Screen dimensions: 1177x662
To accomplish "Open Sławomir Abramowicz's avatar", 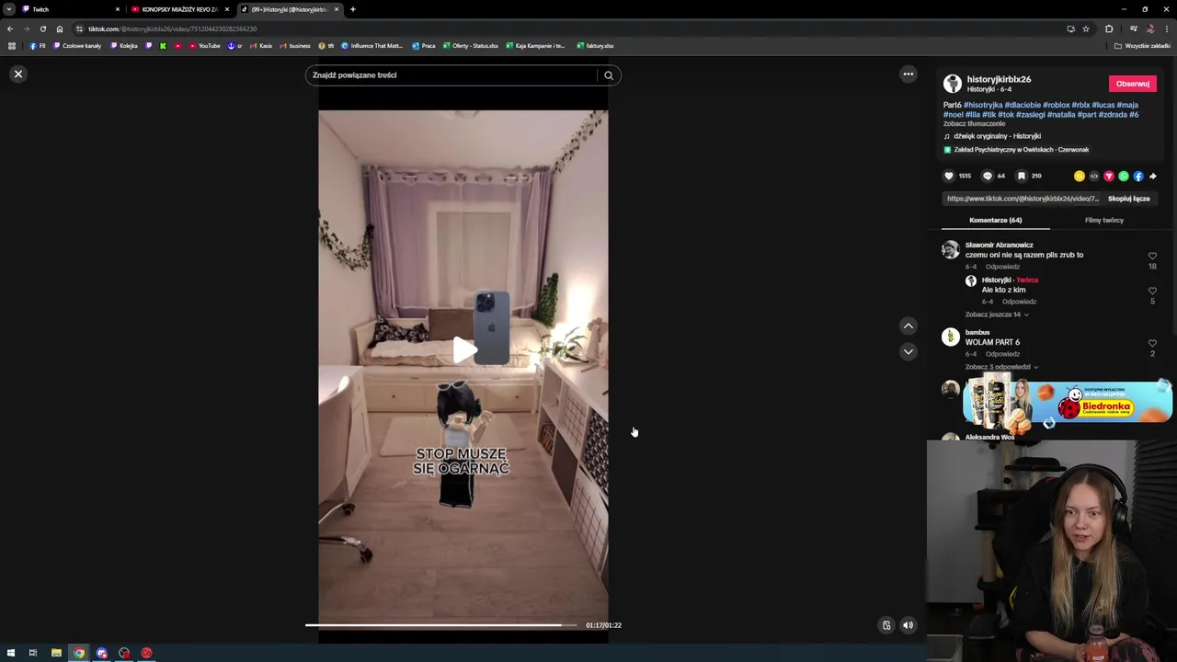I will (951, 249).
